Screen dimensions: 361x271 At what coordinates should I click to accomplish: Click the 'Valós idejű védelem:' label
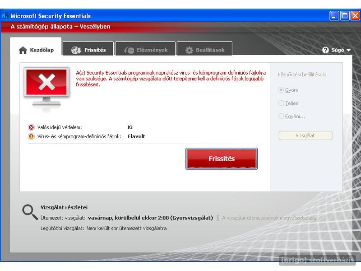(60, 127)
